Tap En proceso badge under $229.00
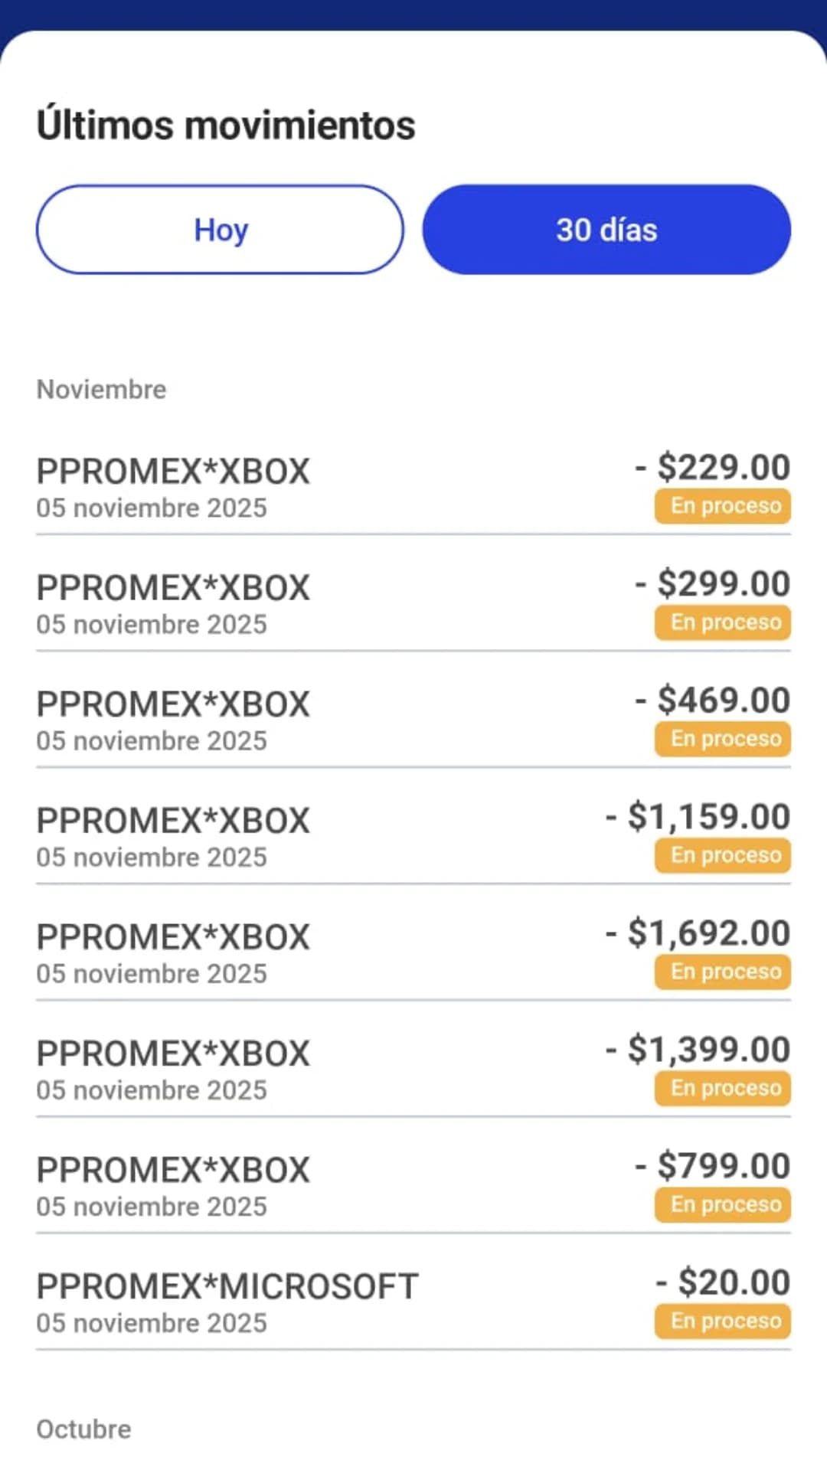 (722, 506)
